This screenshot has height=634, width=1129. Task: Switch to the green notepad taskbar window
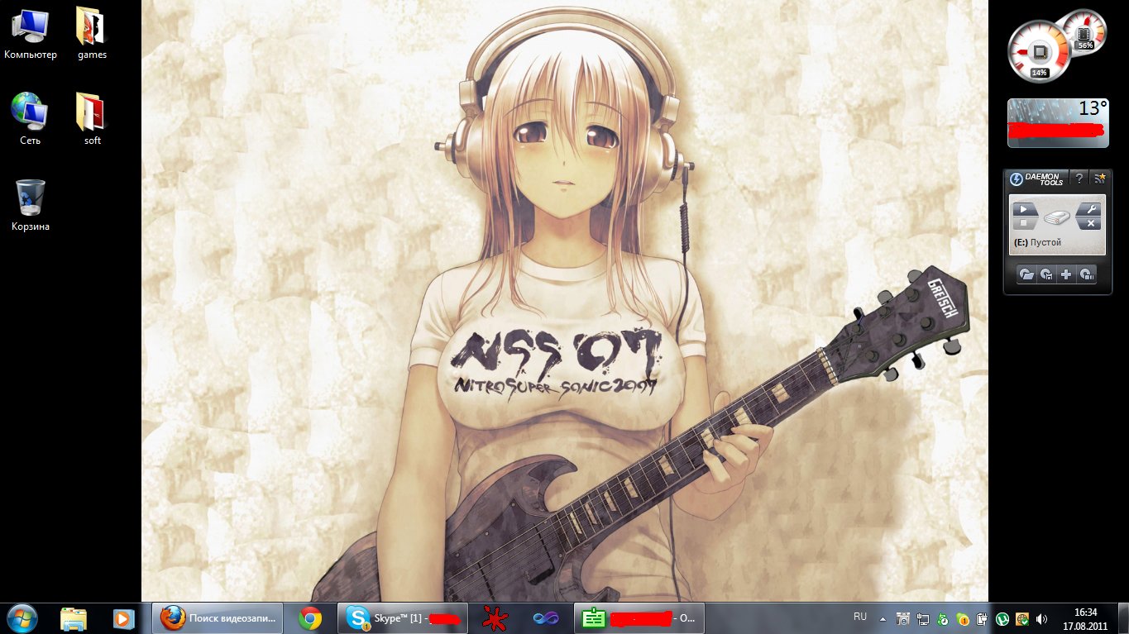pyautogui.click(x=639, y=617)
